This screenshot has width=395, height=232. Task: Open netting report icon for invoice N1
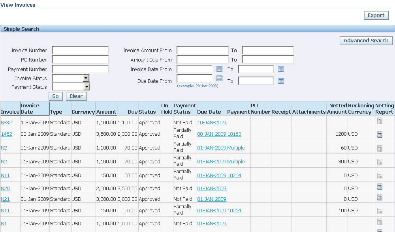click(380, 222)
